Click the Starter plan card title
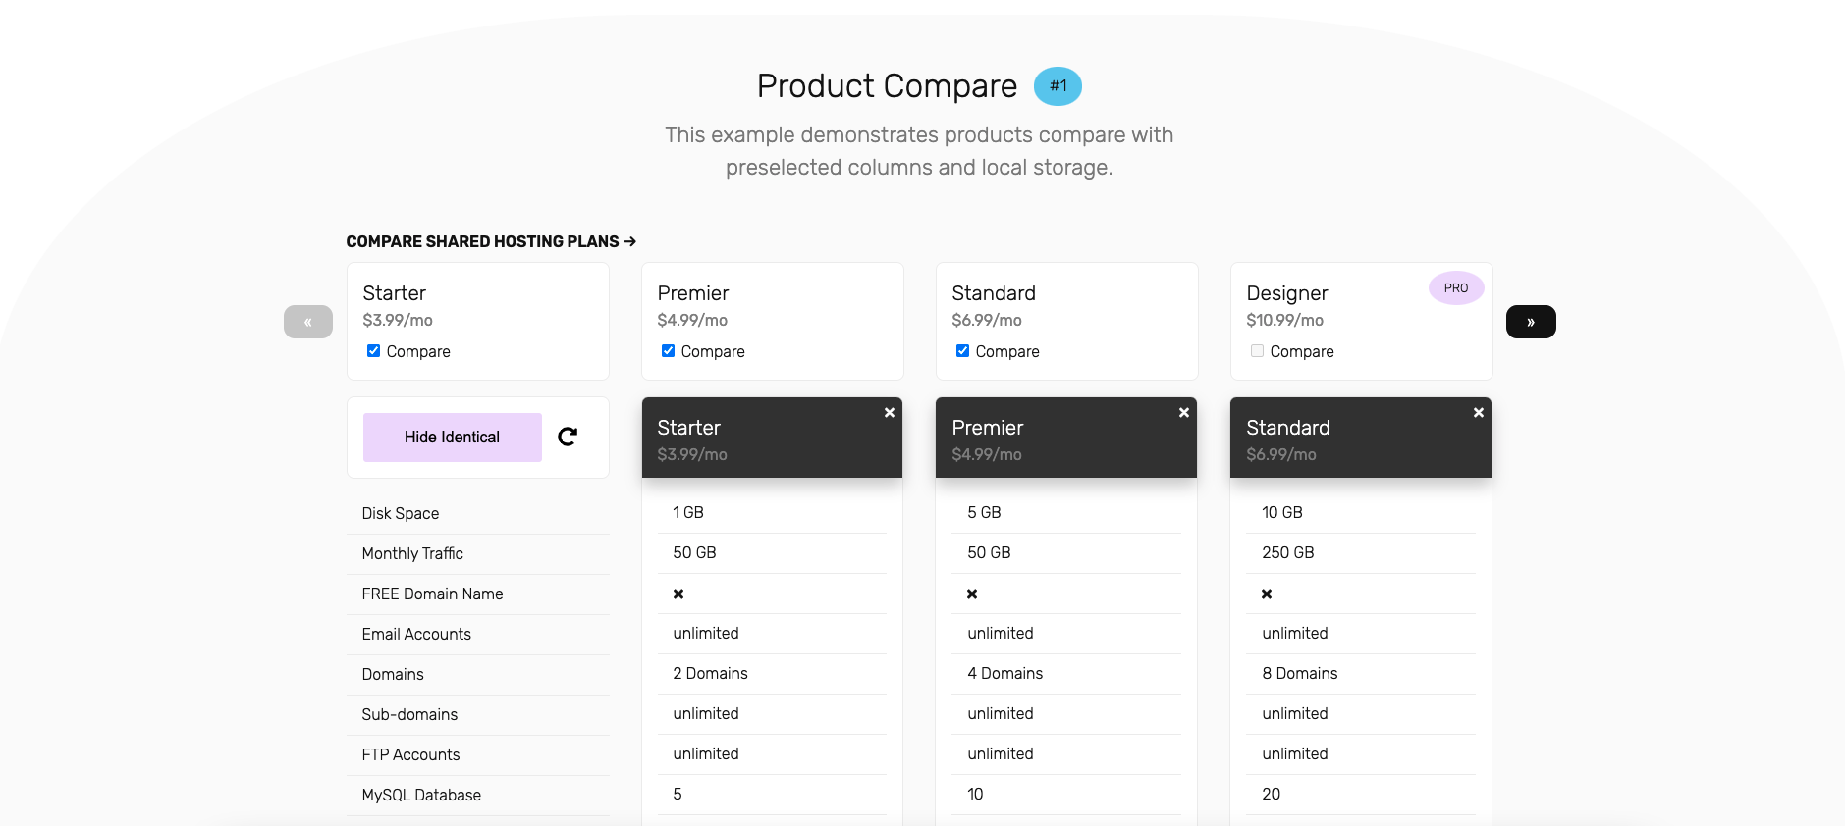This screenshot has height=826, width=1845. [x=394, y=293]
